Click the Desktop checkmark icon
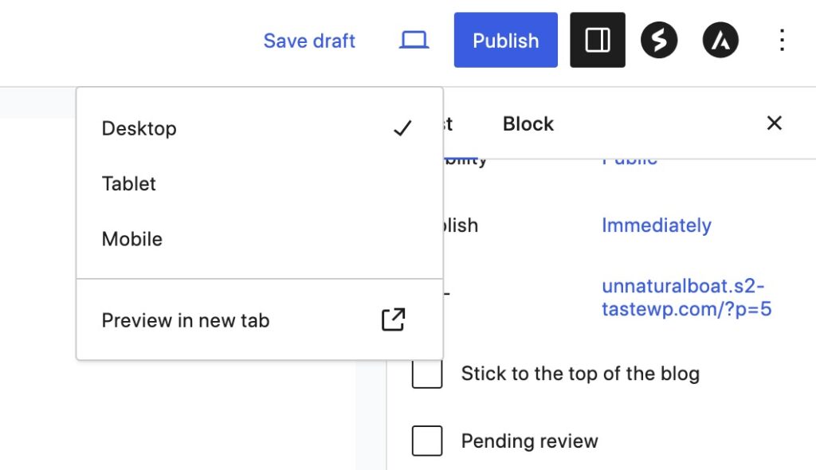The width and height of the screenshot is (816, 470). click(x=402, y=128)
